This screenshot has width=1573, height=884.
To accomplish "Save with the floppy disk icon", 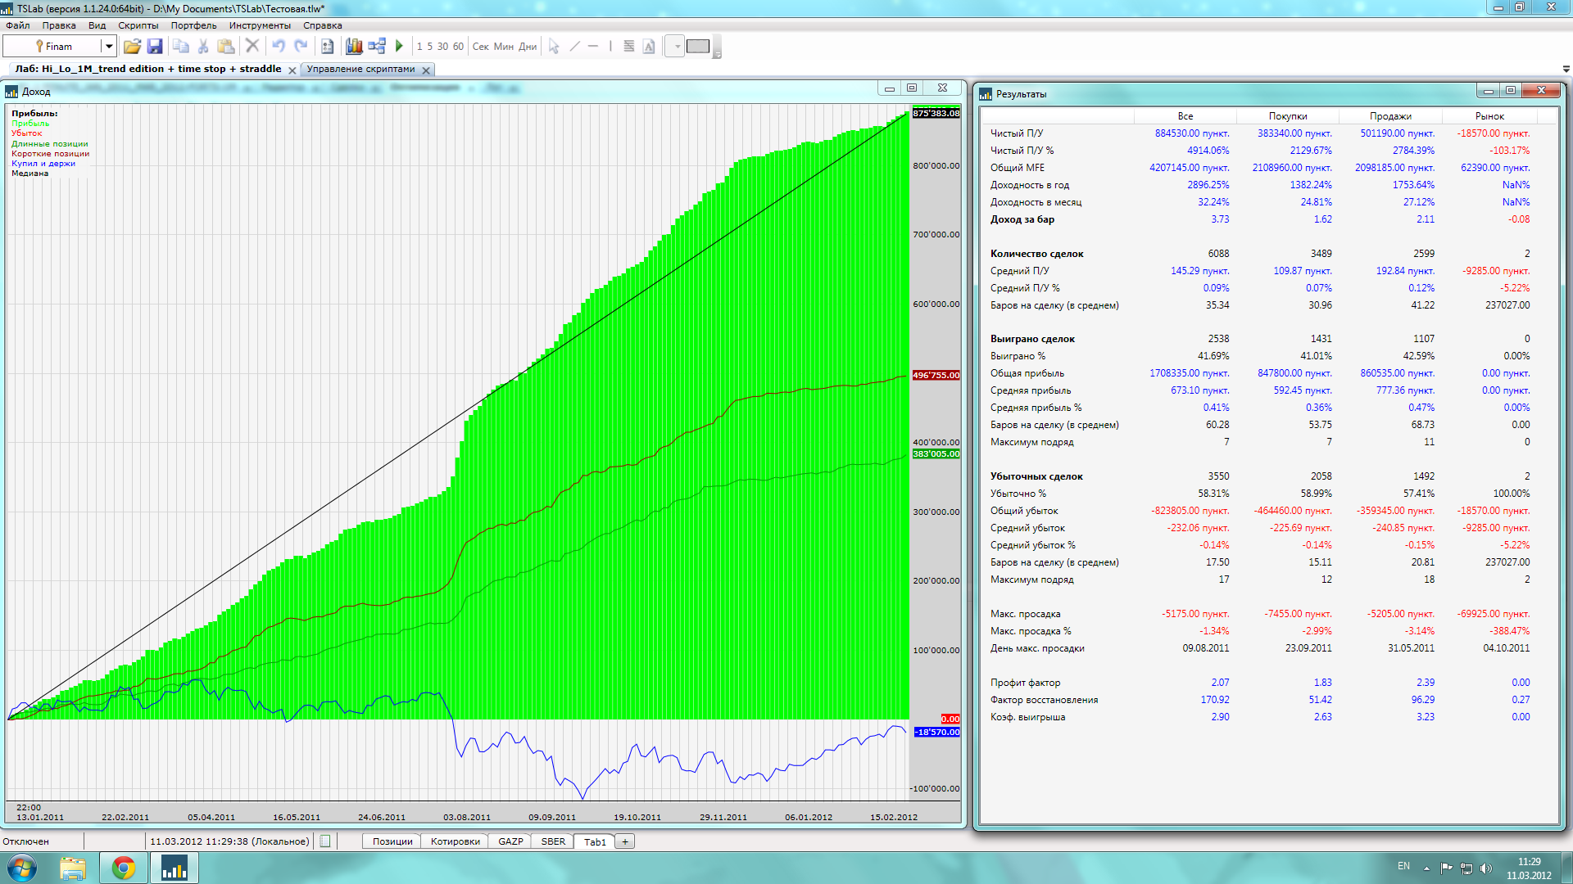I will [x=155, y=47].
